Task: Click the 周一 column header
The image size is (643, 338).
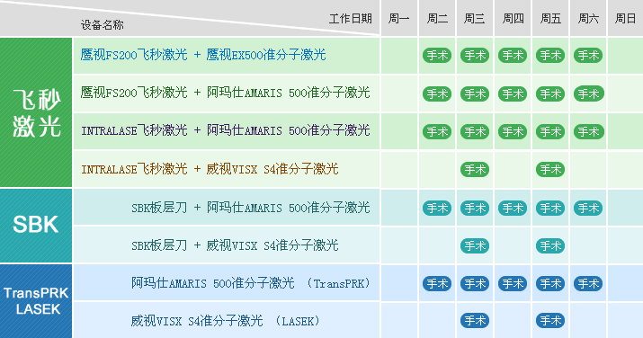Action: click(x=399, y=19)
